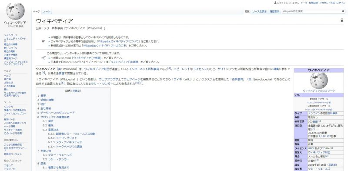This screenshot has height=171, width=348.
Task: Click the アカウント作成 link
Action: [x=327, y=3]
